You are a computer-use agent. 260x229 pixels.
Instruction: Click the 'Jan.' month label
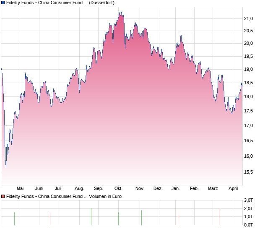176,189
